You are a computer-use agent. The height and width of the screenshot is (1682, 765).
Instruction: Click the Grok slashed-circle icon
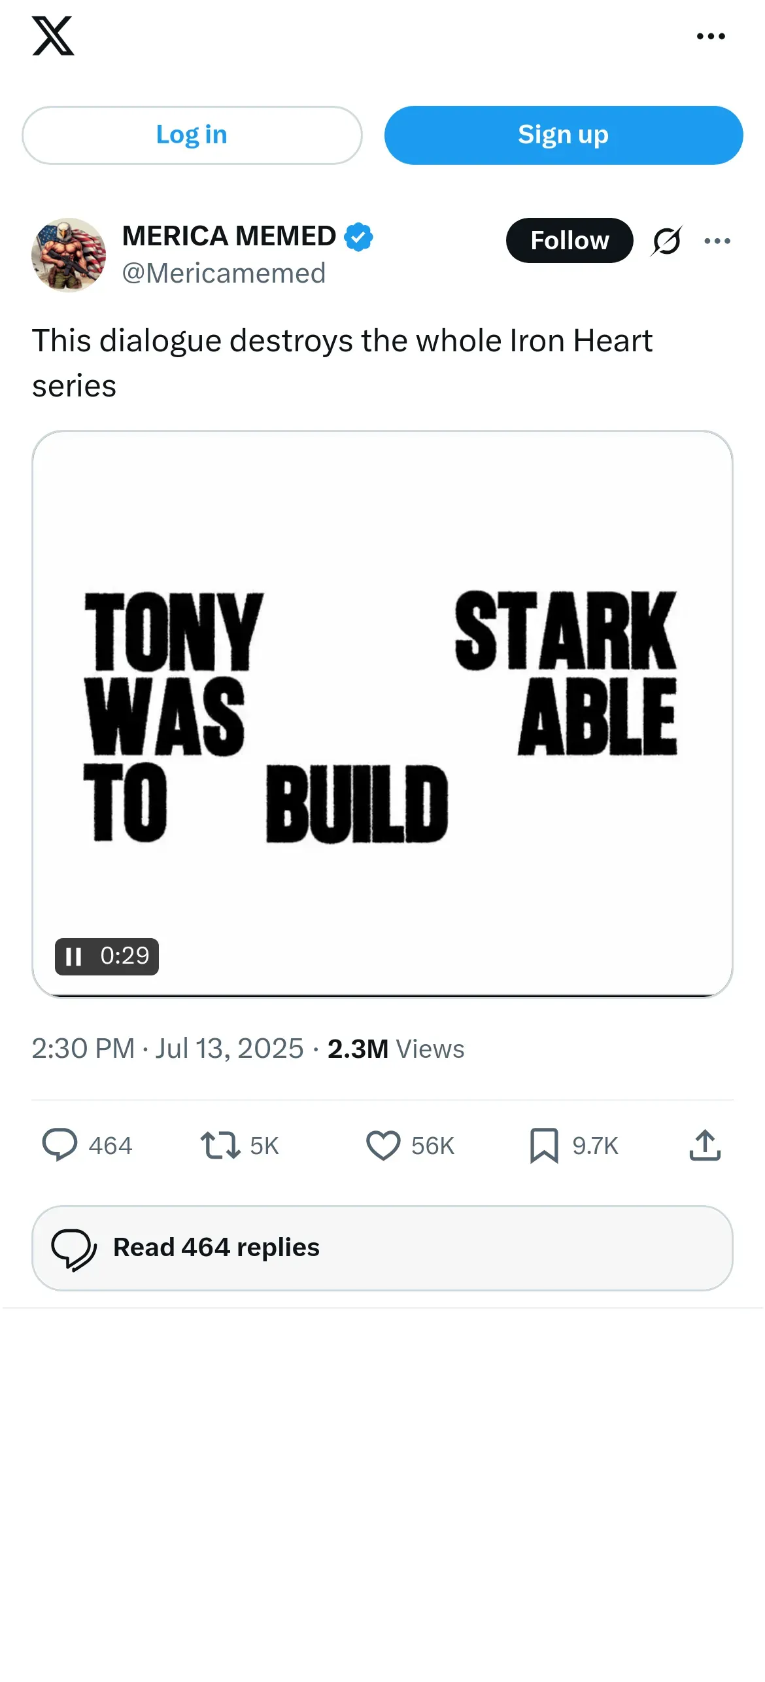[666, 241]
